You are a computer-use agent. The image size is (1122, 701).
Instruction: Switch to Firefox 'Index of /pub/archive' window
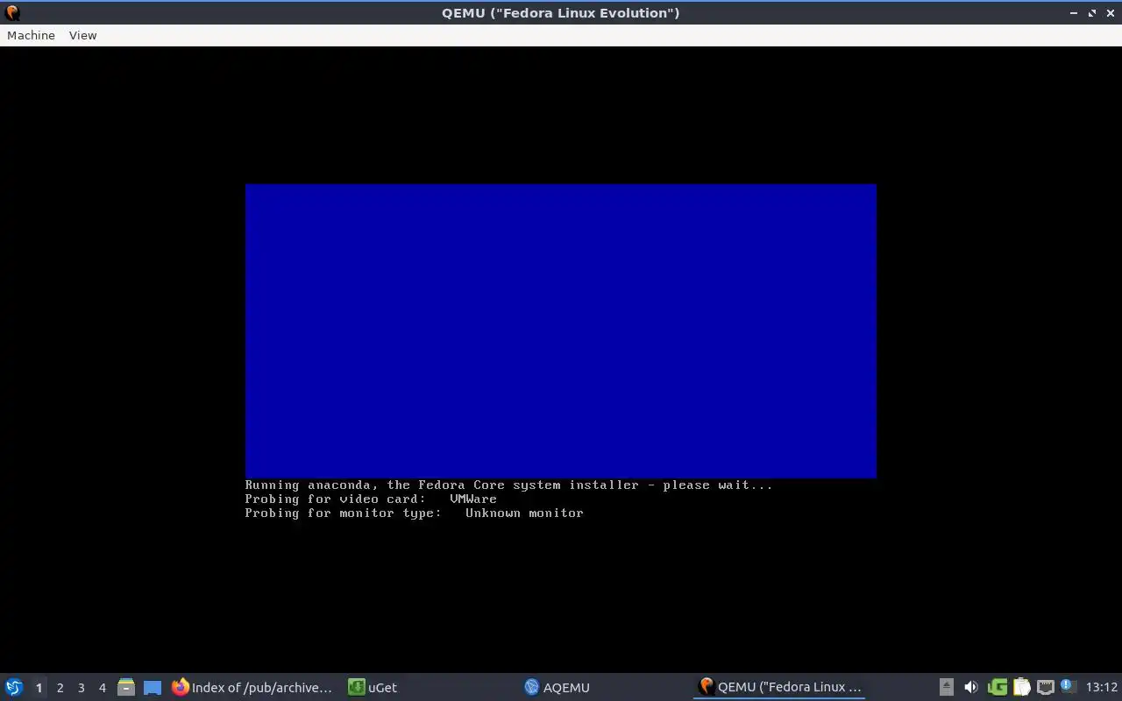click(252, 687)
